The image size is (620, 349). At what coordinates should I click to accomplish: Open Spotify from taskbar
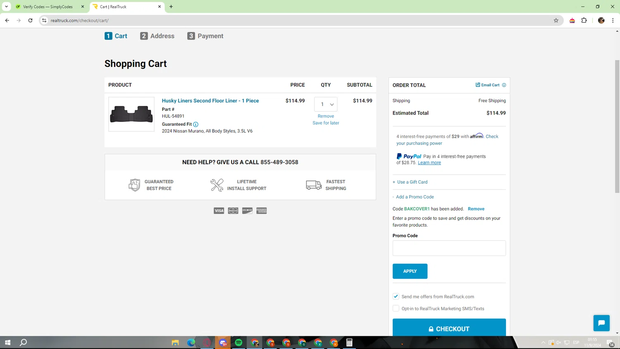coord(238,342)
